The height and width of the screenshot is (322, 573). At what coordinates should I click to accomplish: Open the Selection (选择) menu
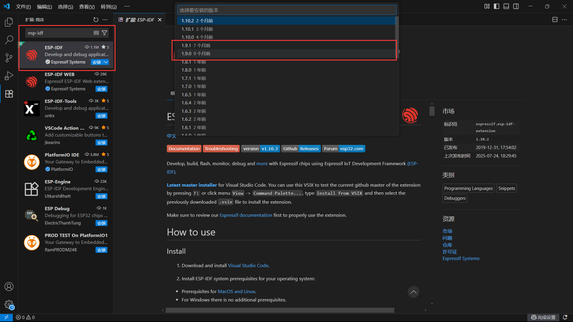(x=65, y=7)
